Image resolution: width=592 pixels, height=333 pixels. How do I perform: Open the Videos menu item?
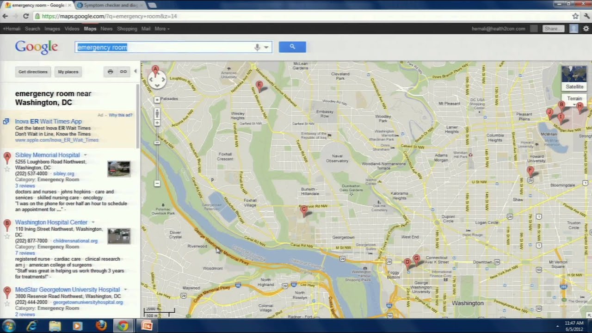click(72, 29)
